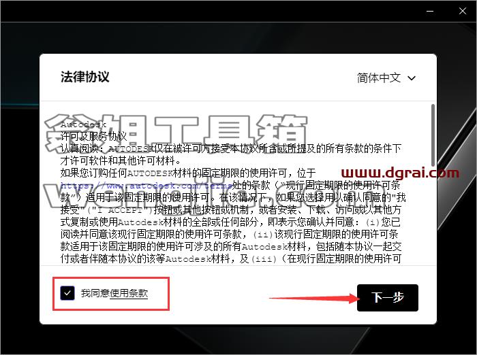Click the 认真阅读 paragraph in the agreement
The image size is (477, 355).
pyautogui.click(x=230, y=154)
